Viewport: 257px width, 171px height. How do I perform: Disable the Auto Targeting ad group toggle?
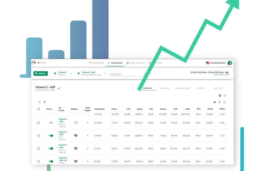51,135
